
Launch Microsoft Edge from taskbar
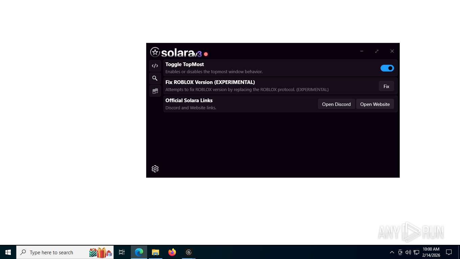pos(139,252)
